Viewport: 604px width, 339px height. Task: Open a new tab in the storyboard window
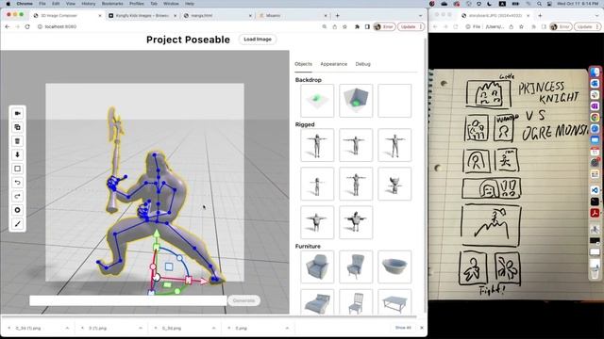(x=540, y=16)
